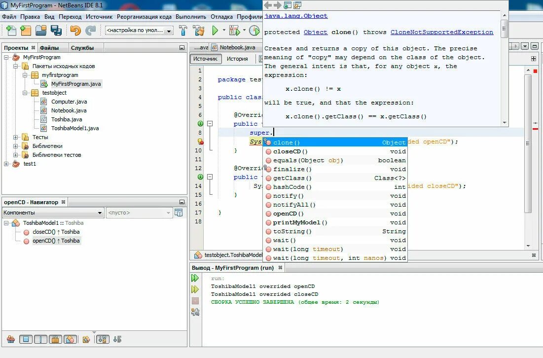543x358 pixels.
Task: Open the пусто filter combo box
Action: click(140, 213)
